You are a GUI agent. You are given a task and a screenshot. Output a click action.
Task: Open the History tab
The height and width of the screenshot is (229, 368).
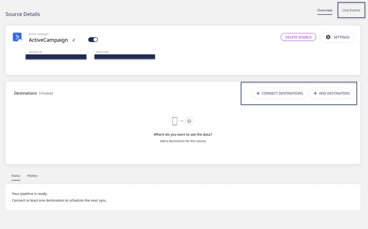tap(32, 176)
